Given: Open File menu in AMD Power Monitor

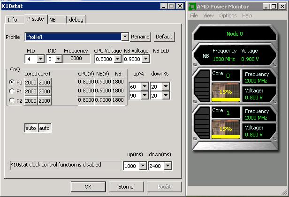Looking at the screenshot, I should (194, 15).
